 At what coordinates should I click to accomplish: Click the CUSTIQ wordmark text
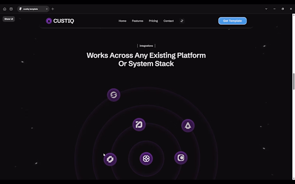[x=63, y=21]
